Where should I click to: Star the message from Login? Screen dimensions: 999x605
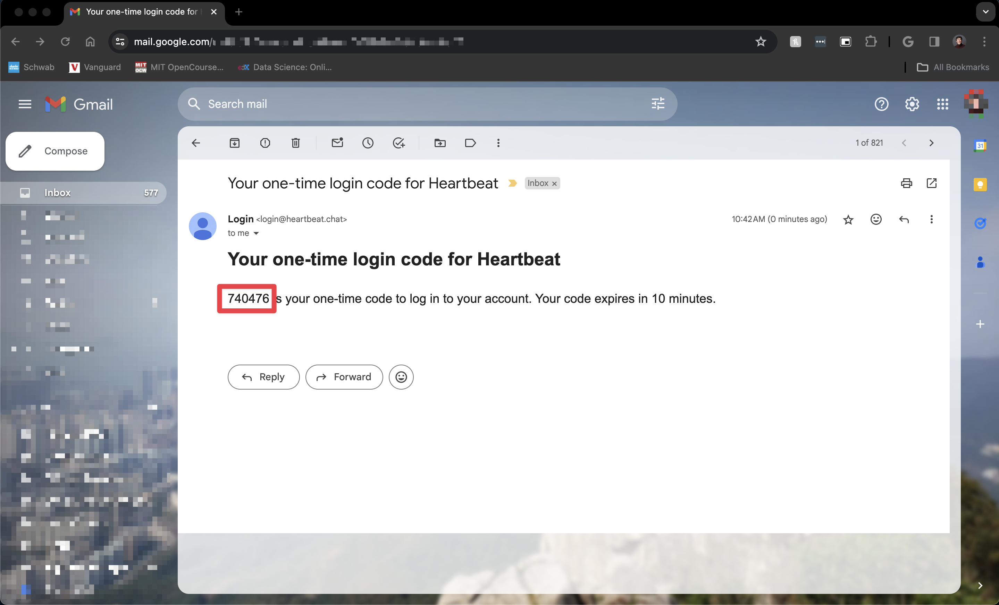(848, 220)
